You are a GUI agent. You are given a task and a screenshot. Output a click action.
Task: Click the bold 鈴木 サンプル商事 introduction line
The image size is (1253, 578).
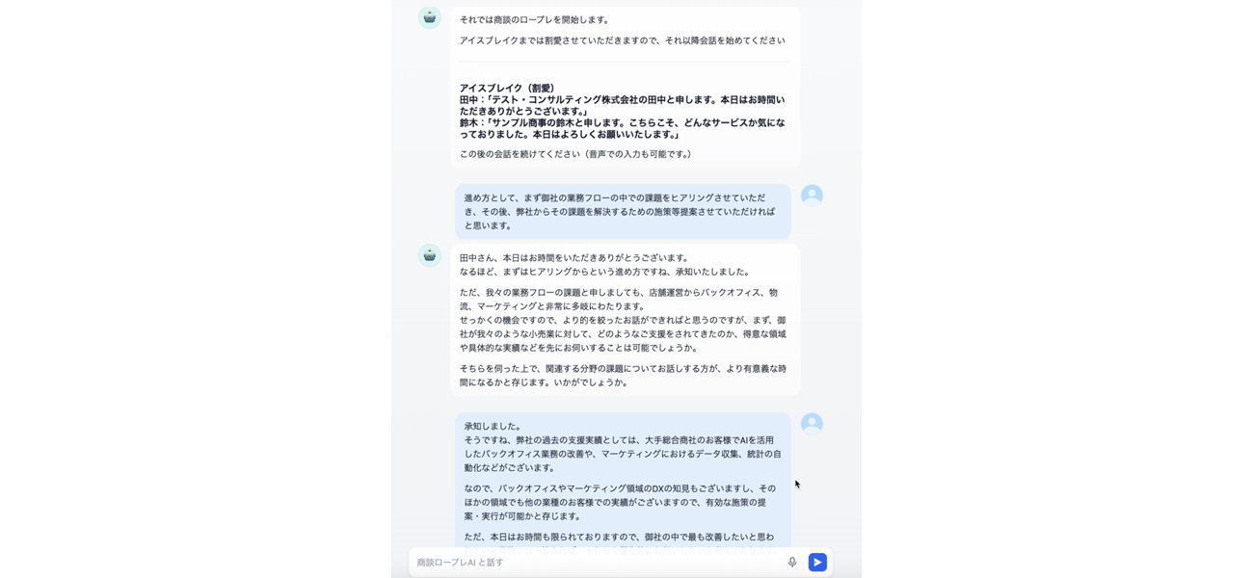623,128
